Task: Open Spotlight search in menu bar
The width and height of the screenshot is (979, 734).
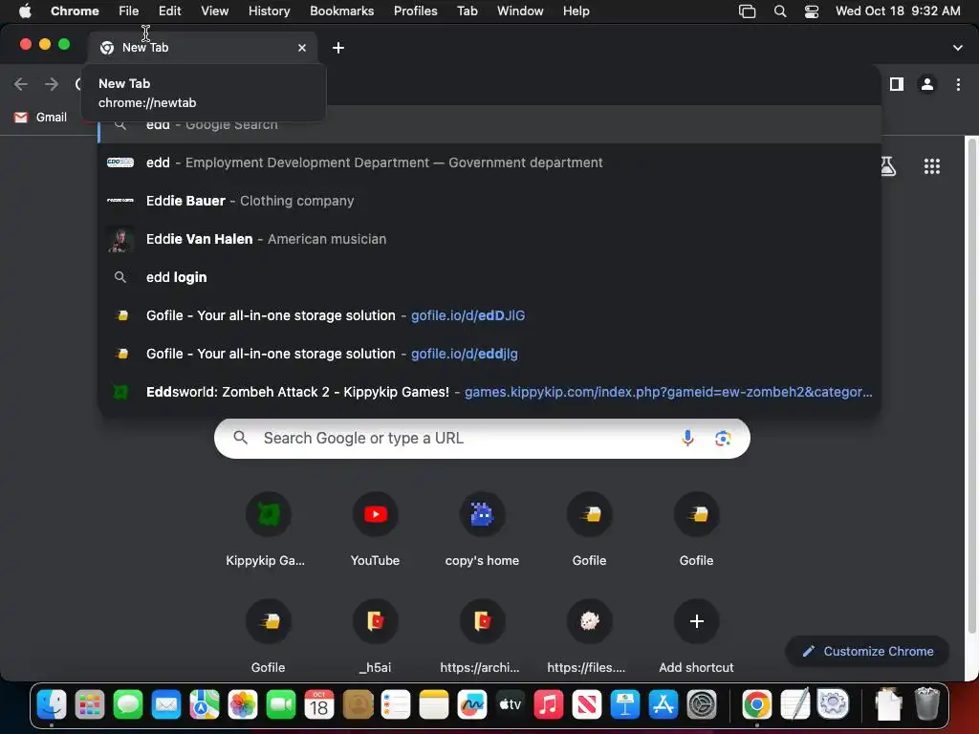Action: (780, 11)
